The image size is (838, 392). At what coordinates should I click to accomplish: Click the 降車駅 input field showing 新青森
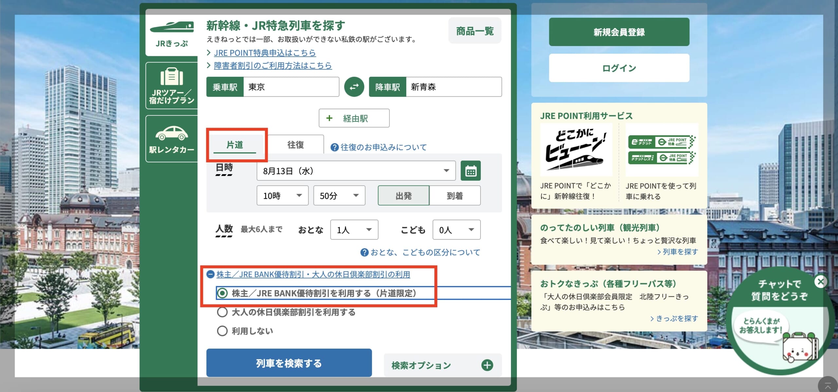point(453,87)
